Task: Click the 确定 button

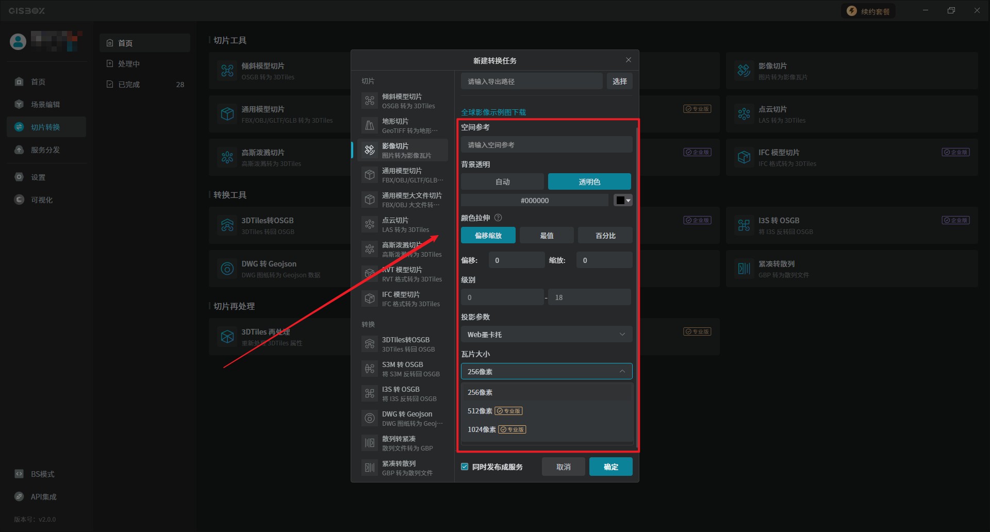Action: [610, 467]
